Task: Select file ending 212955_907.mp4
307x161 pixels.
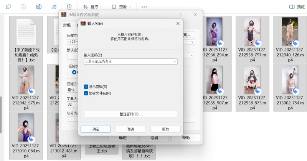Action: click(217, 88)
